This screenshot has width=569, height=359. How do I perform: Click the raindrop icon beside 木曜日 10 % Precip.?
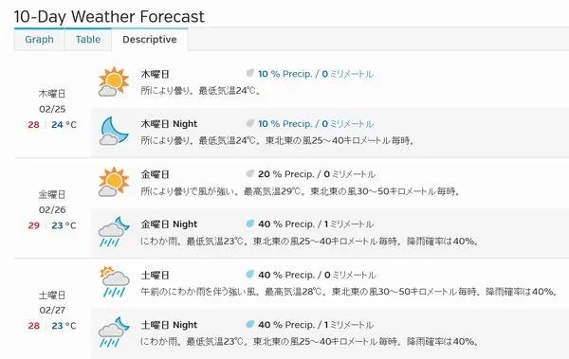click(x=249, y=73)
